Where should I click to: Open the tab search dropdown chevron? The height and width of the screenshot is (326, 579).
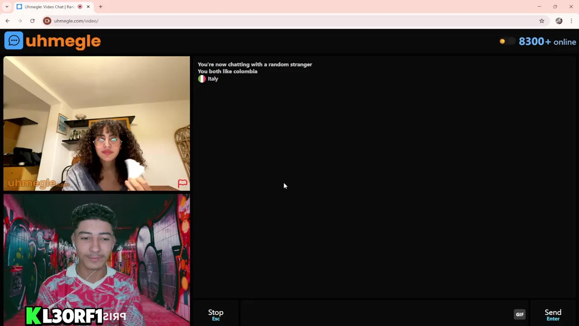click(x=7, y=7)
